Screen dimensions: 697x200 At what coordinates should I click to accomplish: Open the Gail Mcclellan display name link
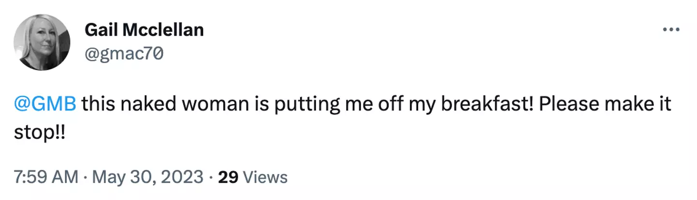click(144, 30)
